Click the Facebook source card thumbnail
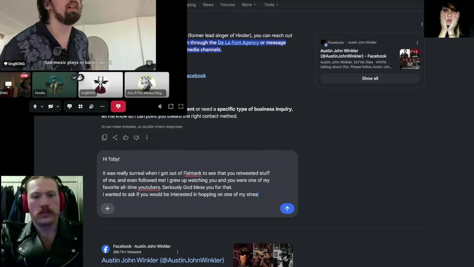 pos(410,59)
